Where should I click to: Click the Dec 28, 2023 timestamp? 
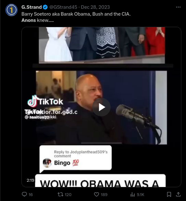point(95,7)
